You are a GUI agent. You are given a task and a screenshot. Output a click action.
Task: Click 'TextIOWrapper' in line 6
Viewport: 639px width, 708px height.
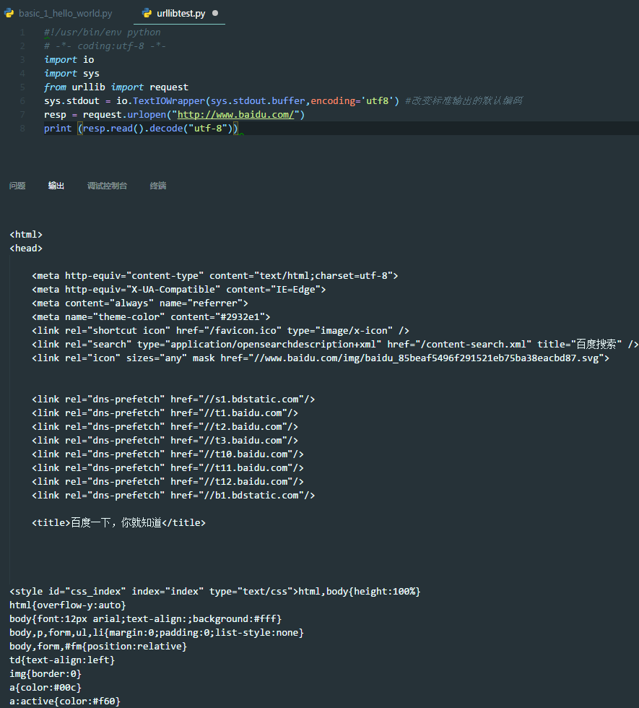[x=169, y=100]
